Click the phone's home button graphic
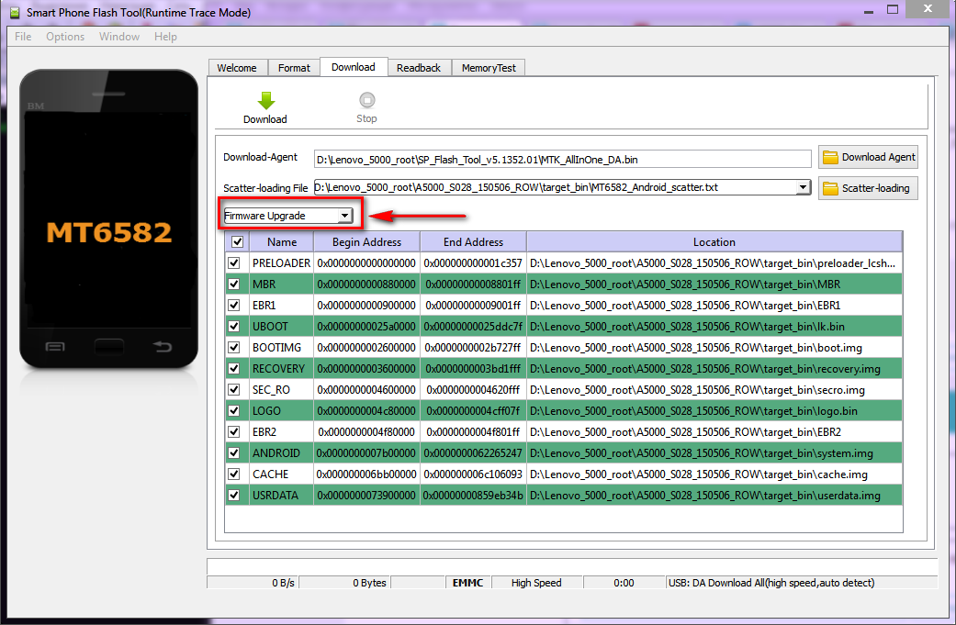The width and height of the screenshot is (956, 625). 110,347
